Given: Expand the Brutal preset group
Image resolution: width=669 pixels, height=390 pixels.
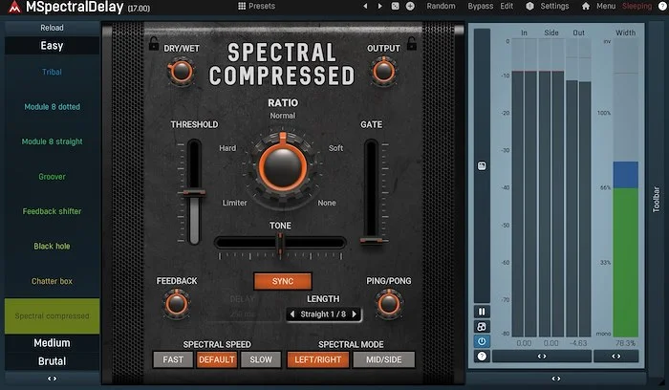Looking at the screenshot, I should tap(52, 361).
